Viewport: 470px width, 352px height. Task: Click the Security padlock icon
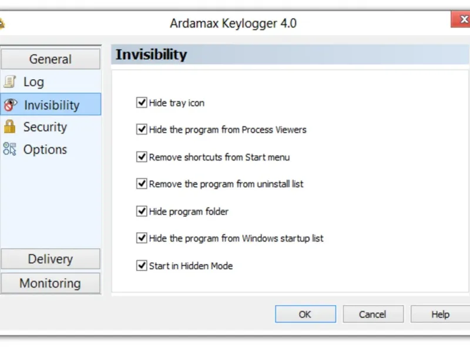(x=10, y=127)
